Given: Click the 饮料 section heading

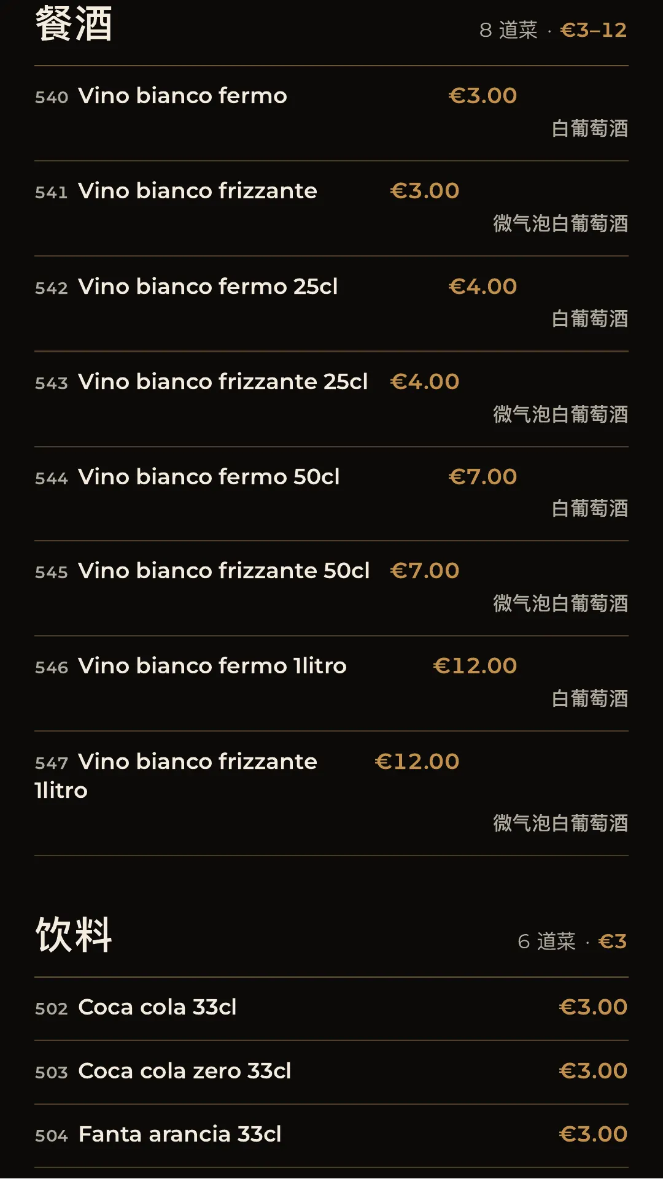Looking at the screenshot, I should point(74,935).
